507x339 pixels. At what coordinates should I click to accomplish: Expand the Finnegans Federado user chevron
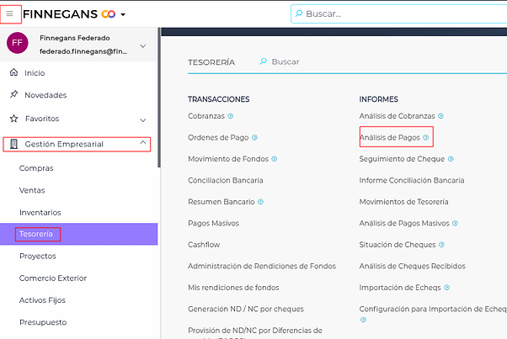142,45
